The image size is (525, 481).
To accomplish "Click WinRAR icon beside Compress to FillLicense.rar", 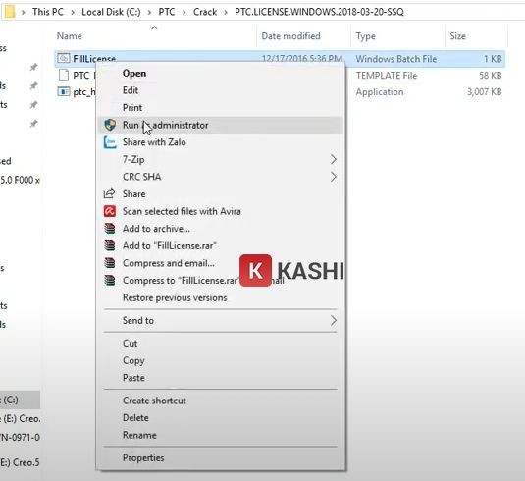I will (110, 281).
